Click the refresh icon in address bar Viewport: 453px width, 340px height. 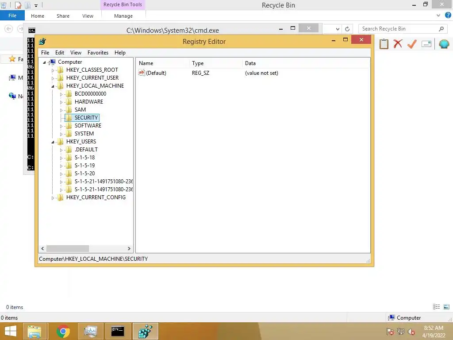pos(347,29)
